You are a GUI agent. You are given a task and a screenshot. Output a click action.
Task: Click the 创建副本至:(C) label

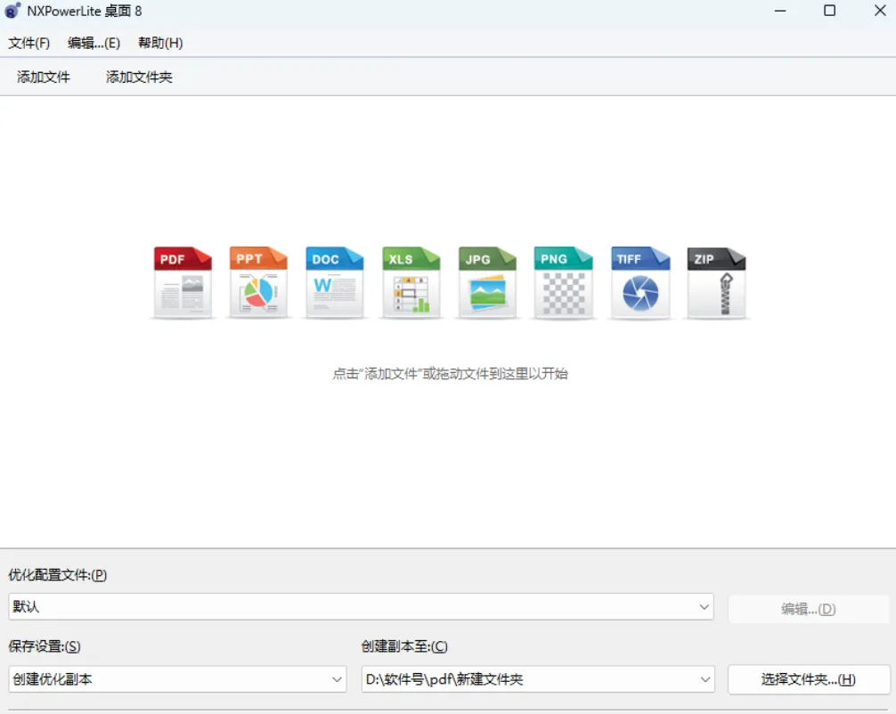[x=404, y=646]
